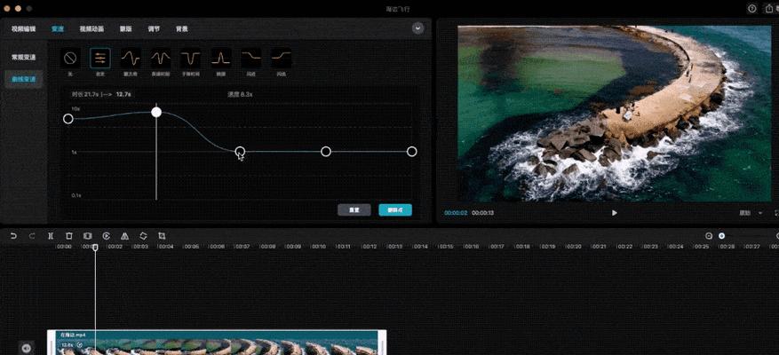Collapse the editing panel with chevron button

point(417,28)
